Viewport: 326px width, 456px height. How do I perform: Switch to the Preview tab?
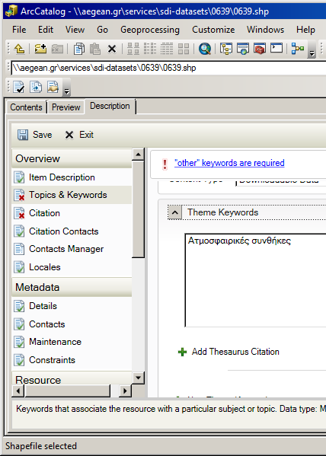pyautogui.click(x=66, y=107)
